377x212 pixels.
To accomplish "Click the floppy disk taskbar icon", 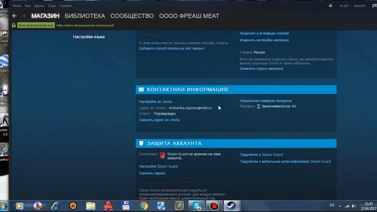I will (x=125, y=206).
